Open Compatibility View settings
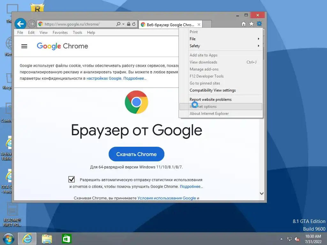This screenshot has height=245, width=327. tap(221, 90)
